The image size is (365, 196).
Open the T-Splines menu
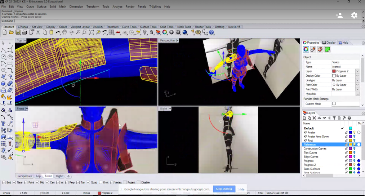point(155,6)
